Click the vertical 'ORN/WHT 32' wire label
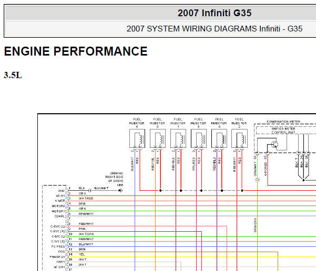 (x=255, y=166)
